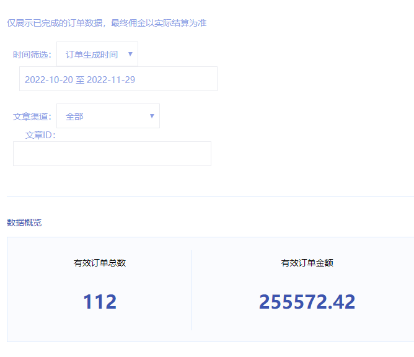Select the order amount value 255572.42

pyautogui.click(x=307, y=302)
